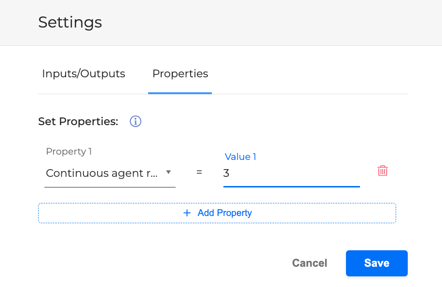
Task: Delete Property 1 with the trash icon
Action: (x=383, y=171)
